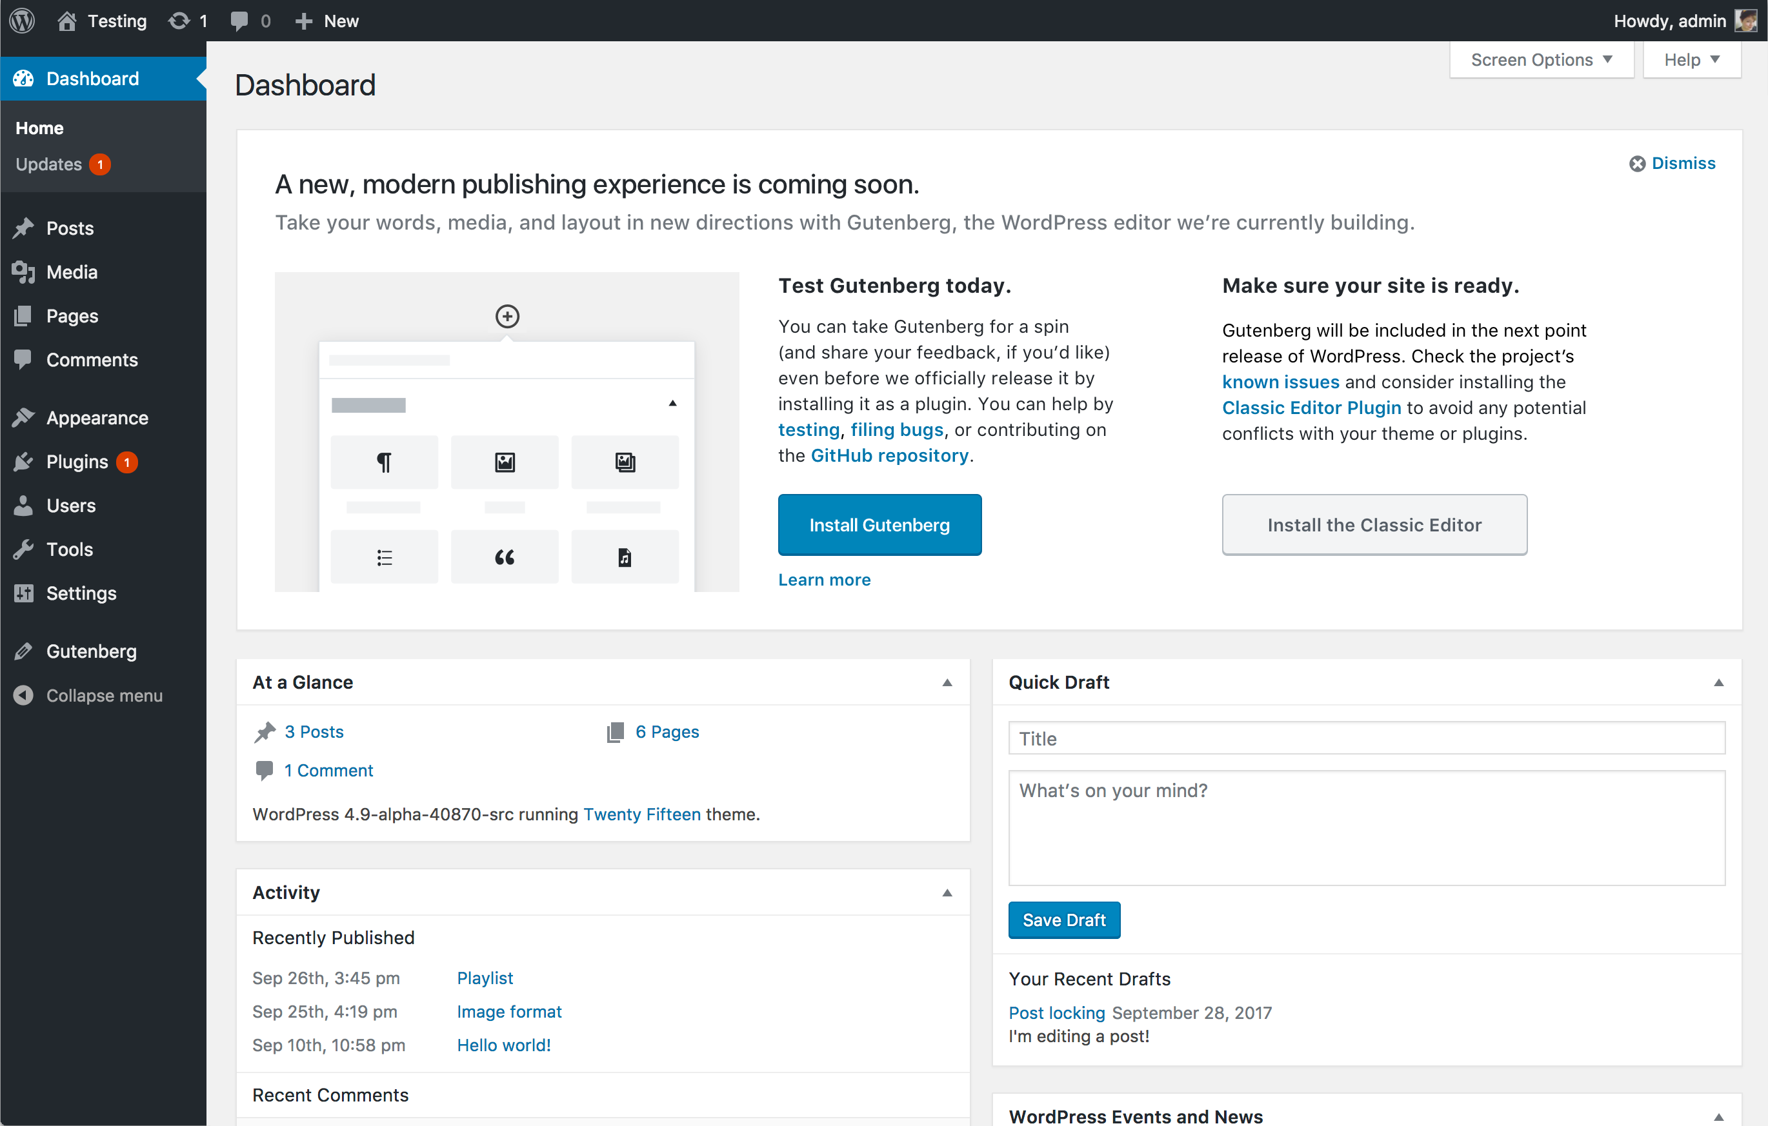Click the gallery block icon in illustration
1768x1126 pixels.
[x=625, y=462]
